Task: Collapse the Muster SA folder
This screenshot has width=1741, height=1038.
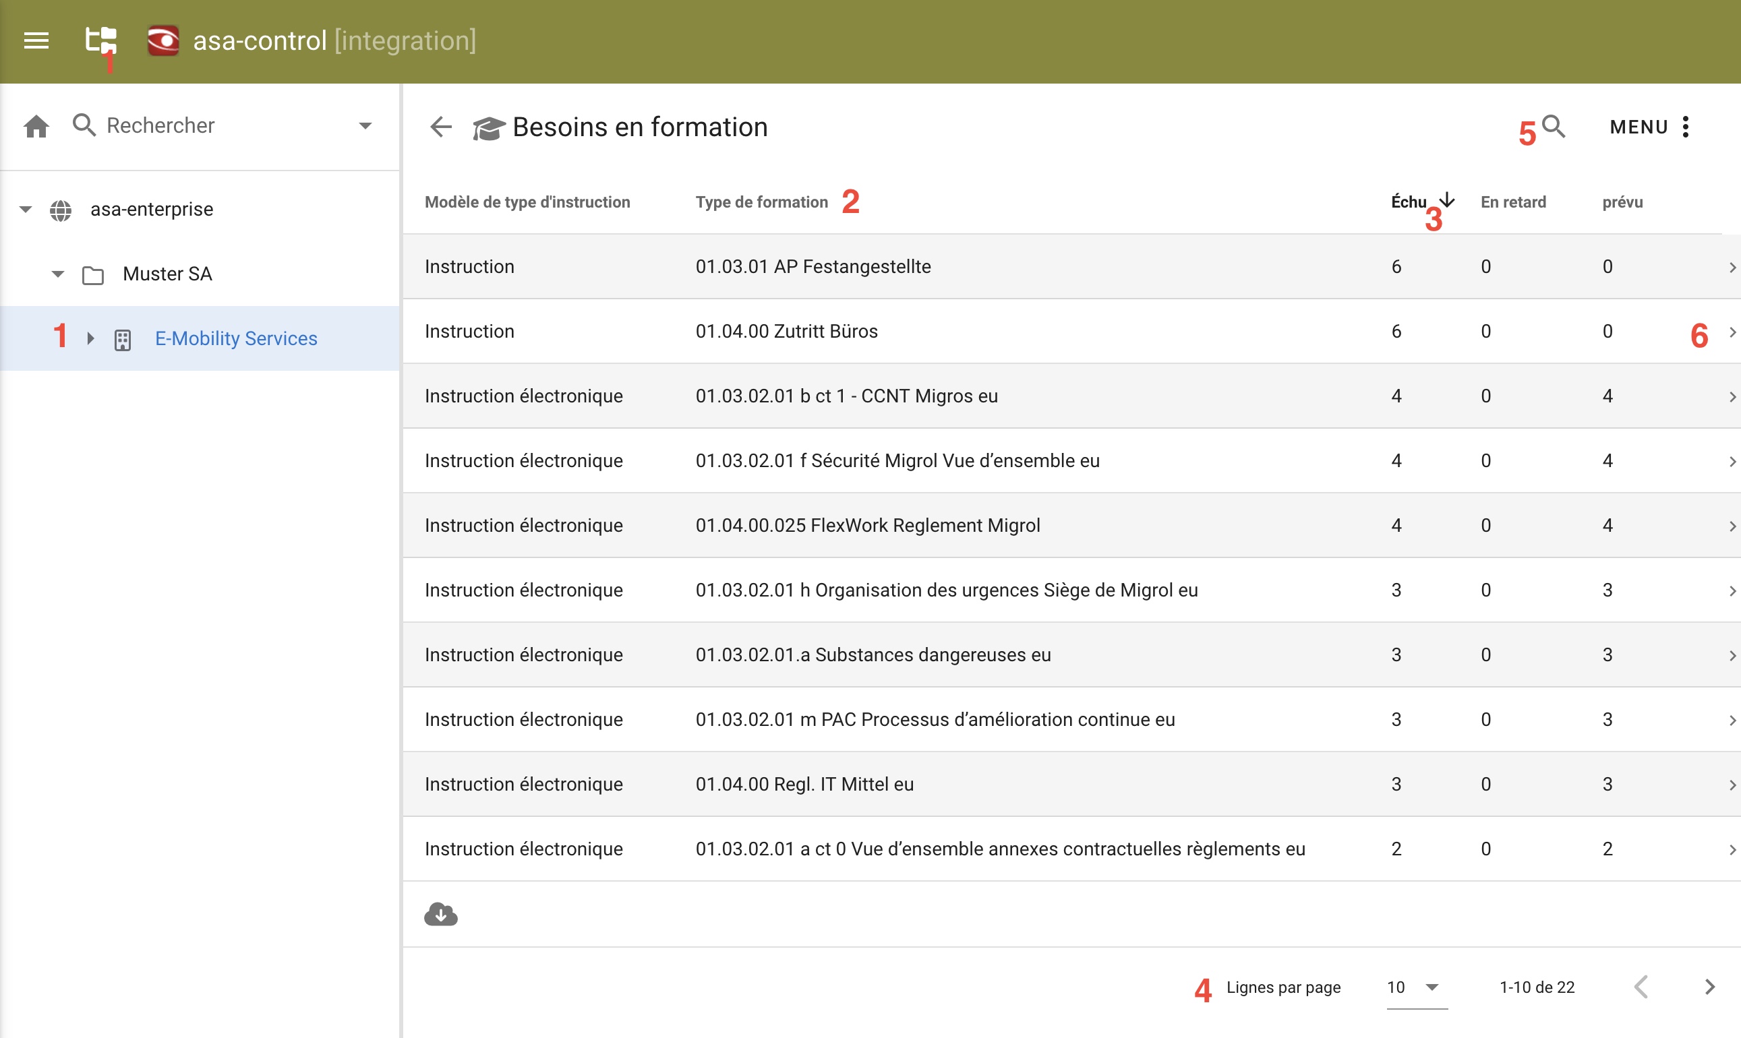Action: pyautogui.click(x=58, y=274)
